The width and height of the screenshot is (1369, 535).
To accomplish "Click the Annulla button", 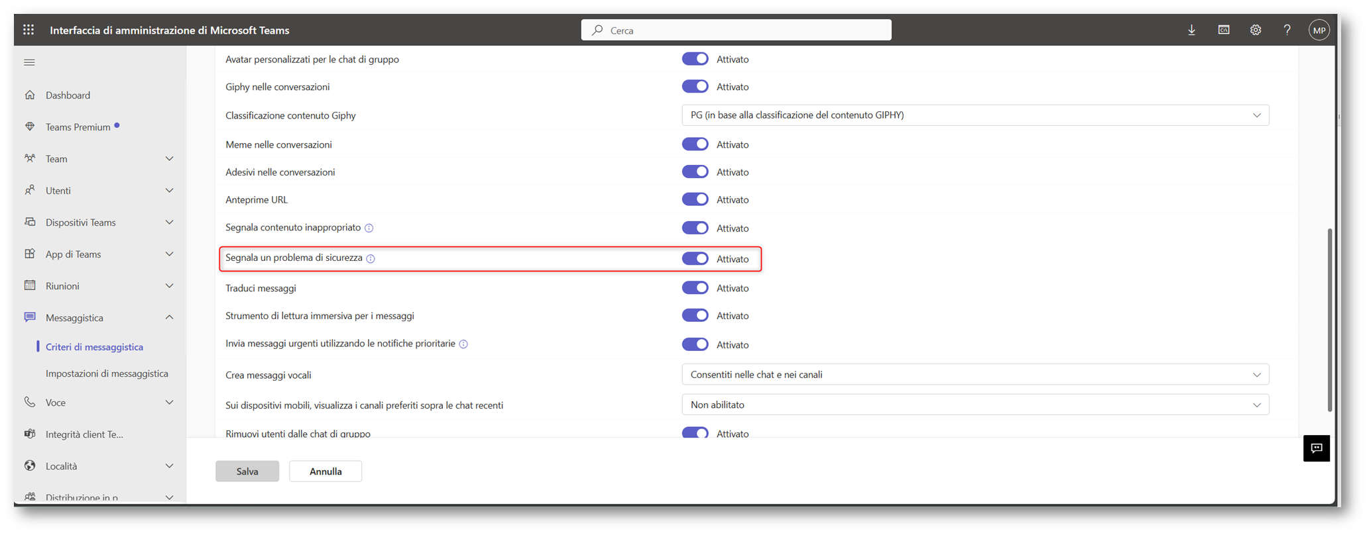I will point(326,471).
